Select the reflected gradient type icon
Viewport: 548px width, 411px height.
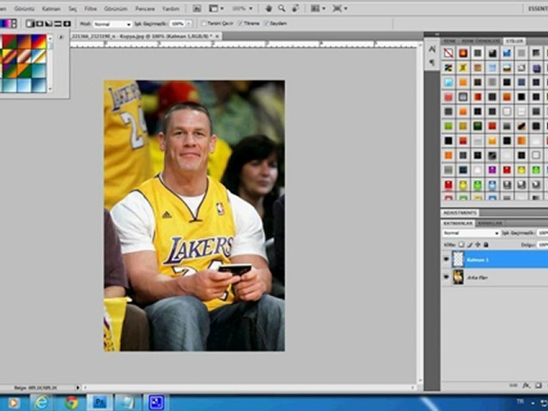pos(58,24)
